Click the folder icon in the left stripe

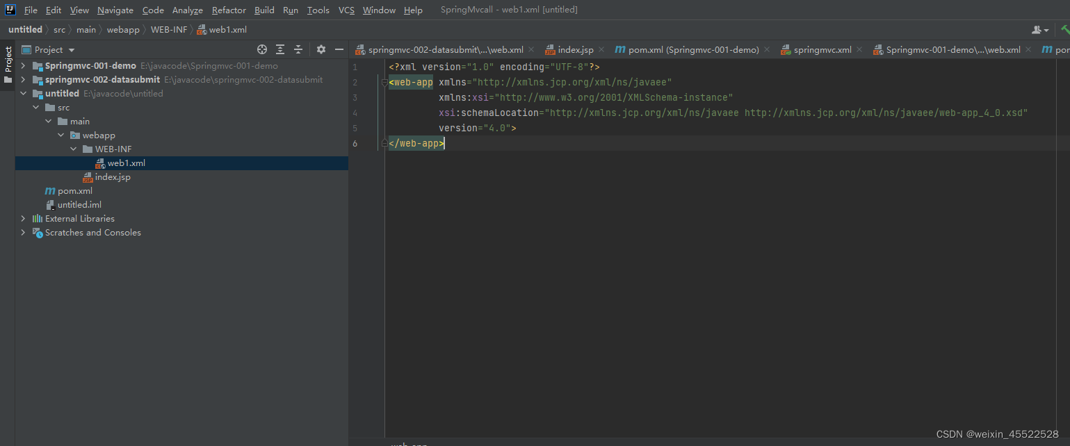8,80
